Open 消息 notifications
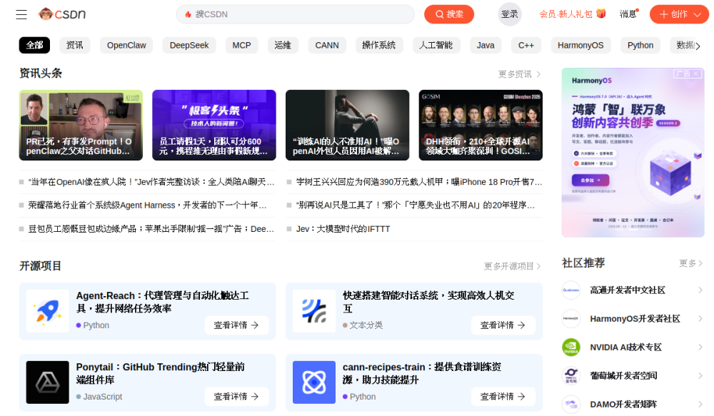This screenshot has width=714, height=416. tap(628, 14)
